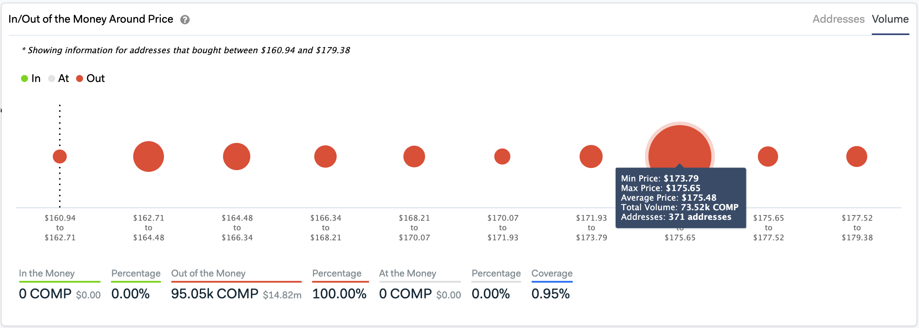
Task: Click the help question mark icon
Action: (185, 20)
